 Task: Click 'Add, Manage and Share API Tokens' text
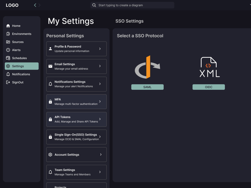click(x=76, y=122)
